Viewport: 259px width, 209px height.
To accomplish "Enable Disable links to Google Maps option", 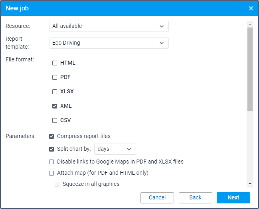I will (51, 162).
